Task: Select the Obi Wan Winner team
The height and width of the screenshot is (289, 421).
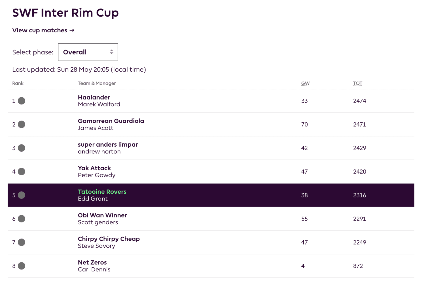Action: [x=102, y=215]
